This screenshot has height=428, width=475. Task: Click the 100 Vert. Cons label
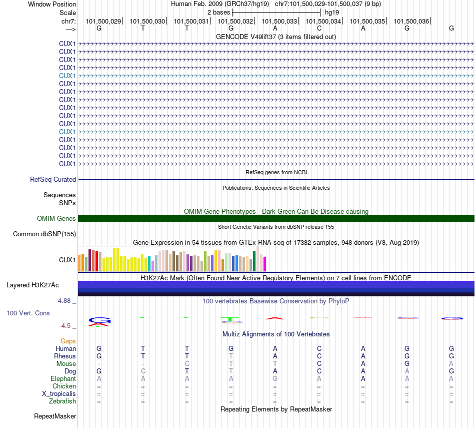[28, 313]
